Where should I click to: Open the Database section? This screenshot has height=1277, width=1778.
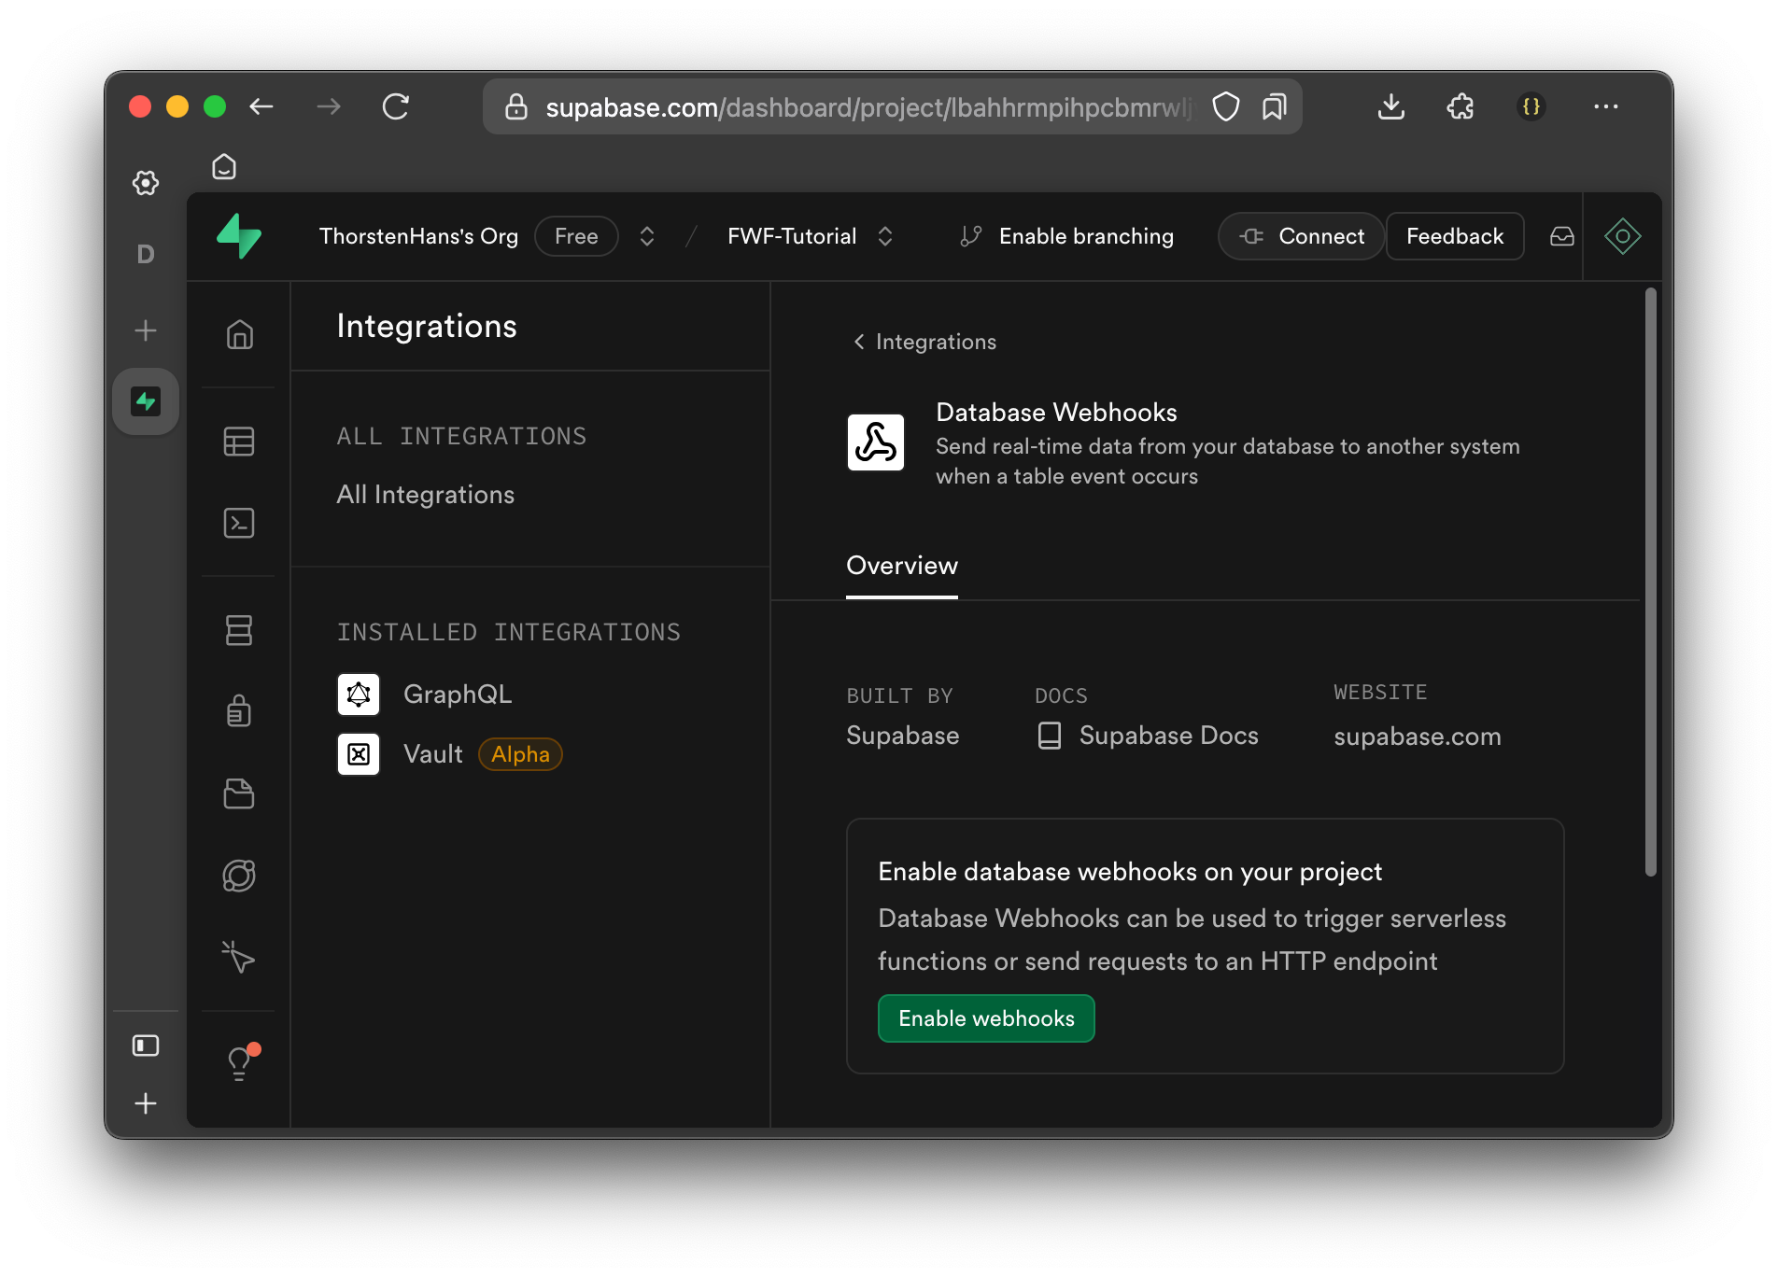tap(239, 629)
